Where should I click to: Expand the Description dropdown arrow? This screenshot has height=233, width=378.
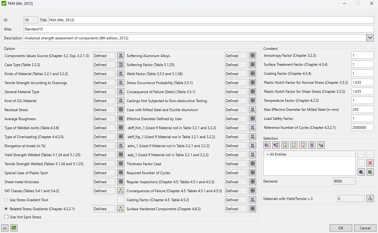point(370,38)
